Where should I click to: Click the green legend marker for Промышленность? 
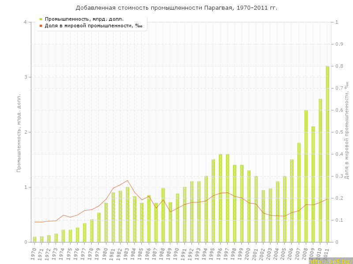click(x=41, y=19)
